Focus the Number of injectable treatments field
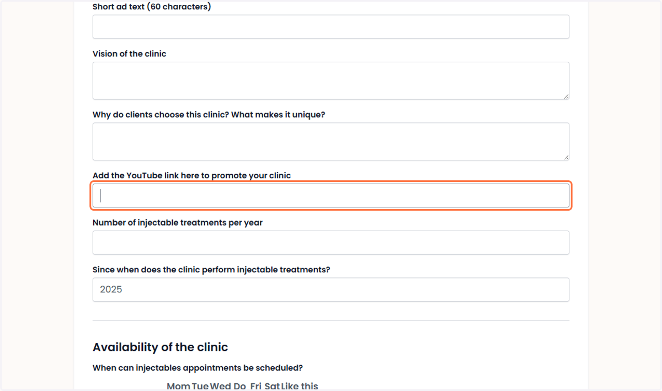This screenshot has width=662, height=391. coord(331,243)
